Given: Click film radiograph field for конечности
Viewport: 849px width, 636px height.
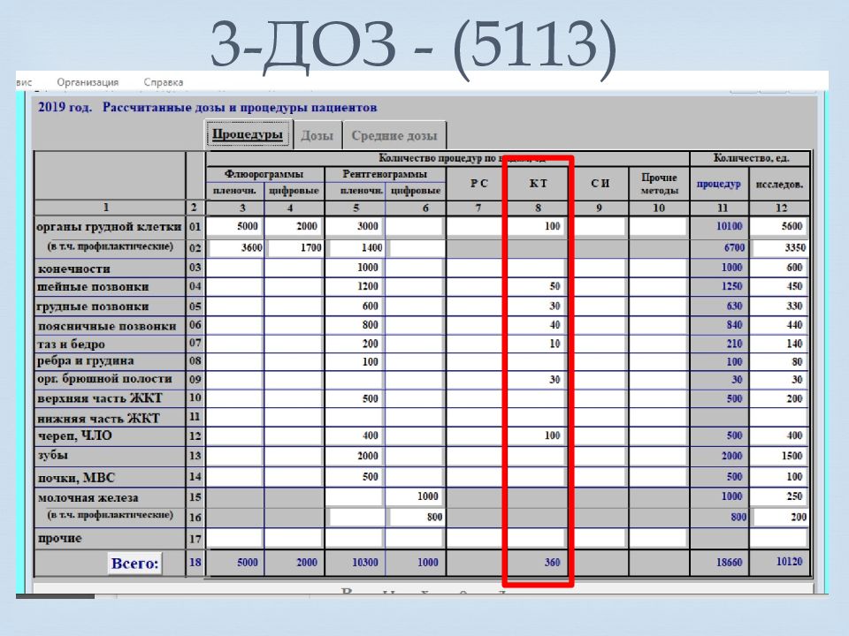Looking at the screenshot, I should pos(355,268).
